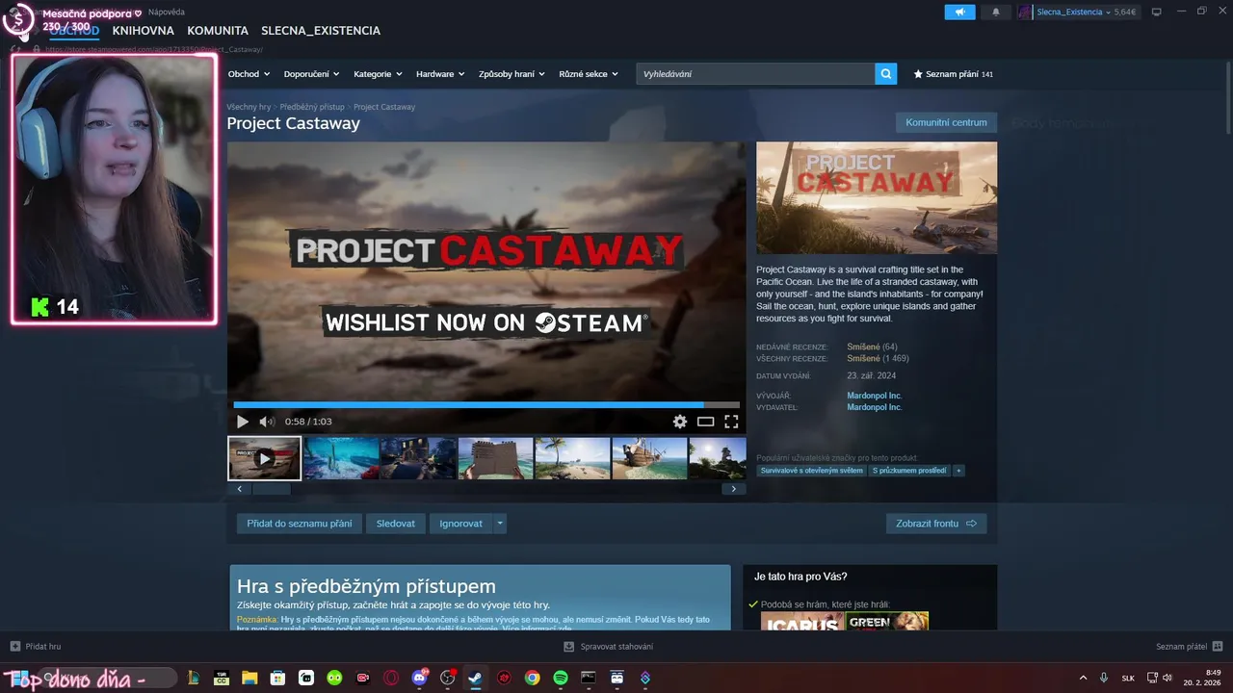The image size is (1233, 693).
Task: Open recent reviews Smíšené (64) link
Action: pyautogui.click(x=872, y=346)
